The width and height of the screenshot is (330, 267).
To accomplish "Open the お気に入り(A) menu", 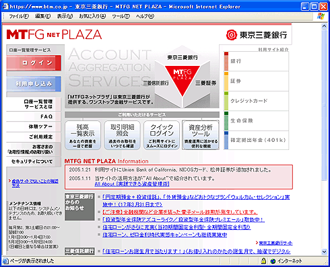I will [92, 16].
